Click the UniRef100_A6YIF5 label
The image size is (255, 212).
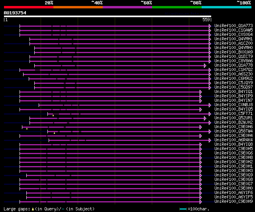[233, 197]
